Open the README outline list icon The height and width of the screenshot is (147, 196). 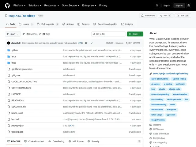coord(139,141)
